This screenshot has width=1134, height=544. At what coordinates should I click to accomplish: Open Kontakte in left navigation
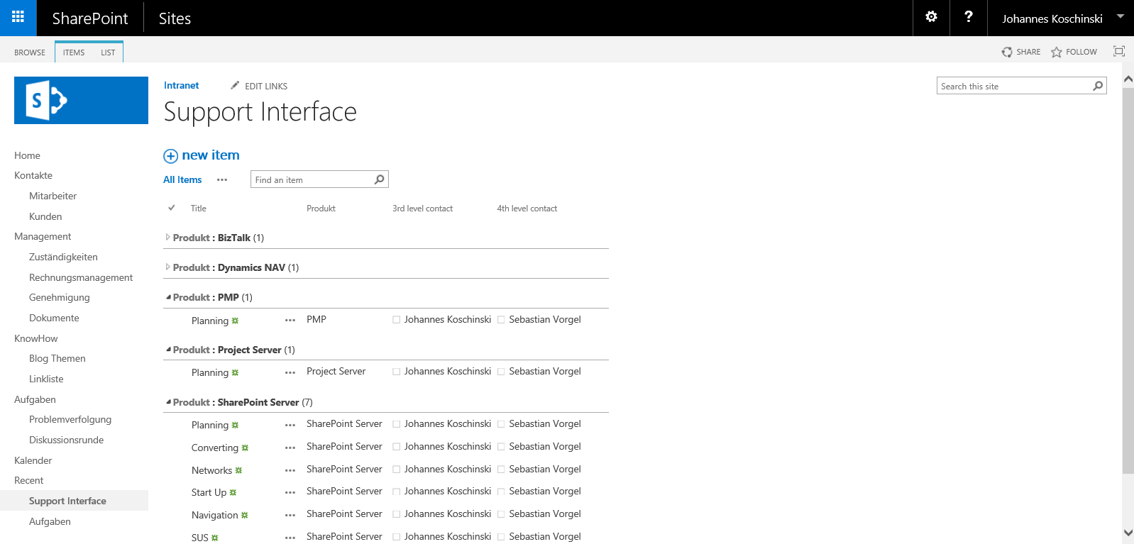click(33, 175)
